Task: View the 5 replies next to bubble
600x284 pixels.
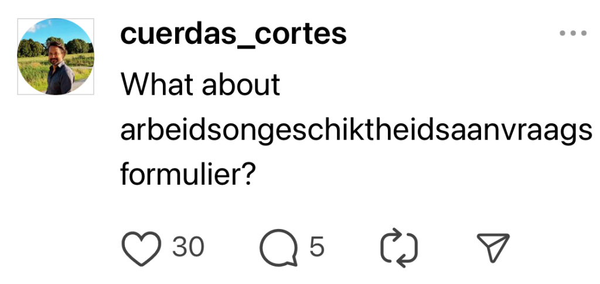Action: tap(316, 248)
